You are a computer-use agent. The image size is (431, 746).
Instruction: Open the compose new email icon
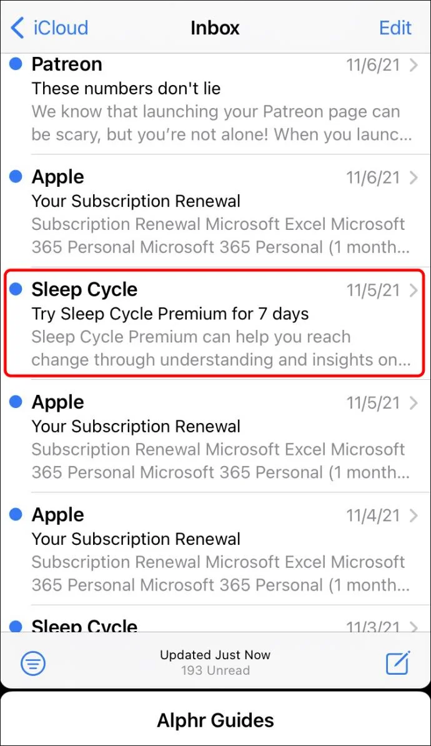coord(398,663)
